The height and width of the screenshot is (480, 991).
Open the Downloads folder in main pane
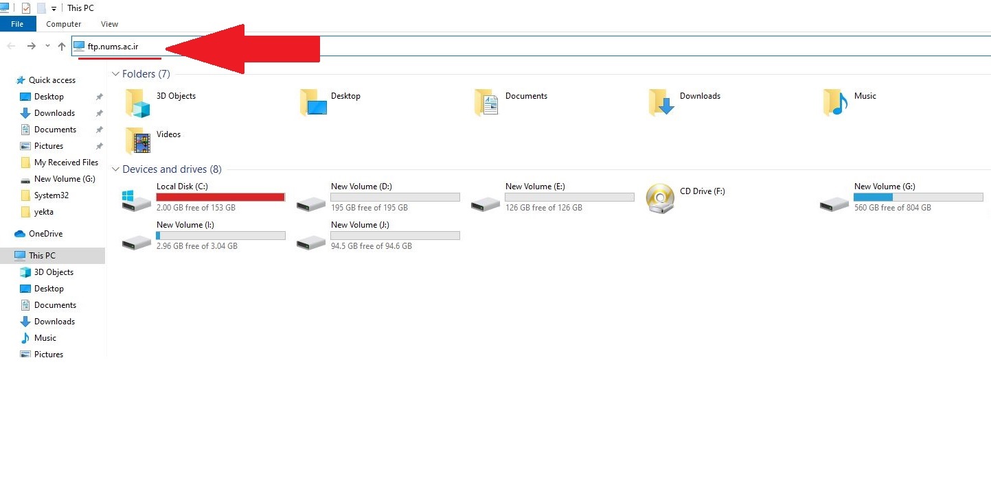[661, 103]
